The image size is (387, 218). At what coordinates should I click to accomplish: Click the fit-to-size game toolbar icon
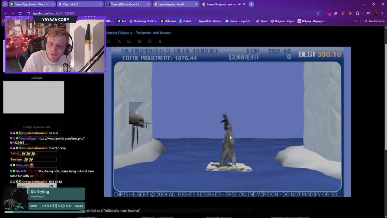tap(129, 41)
